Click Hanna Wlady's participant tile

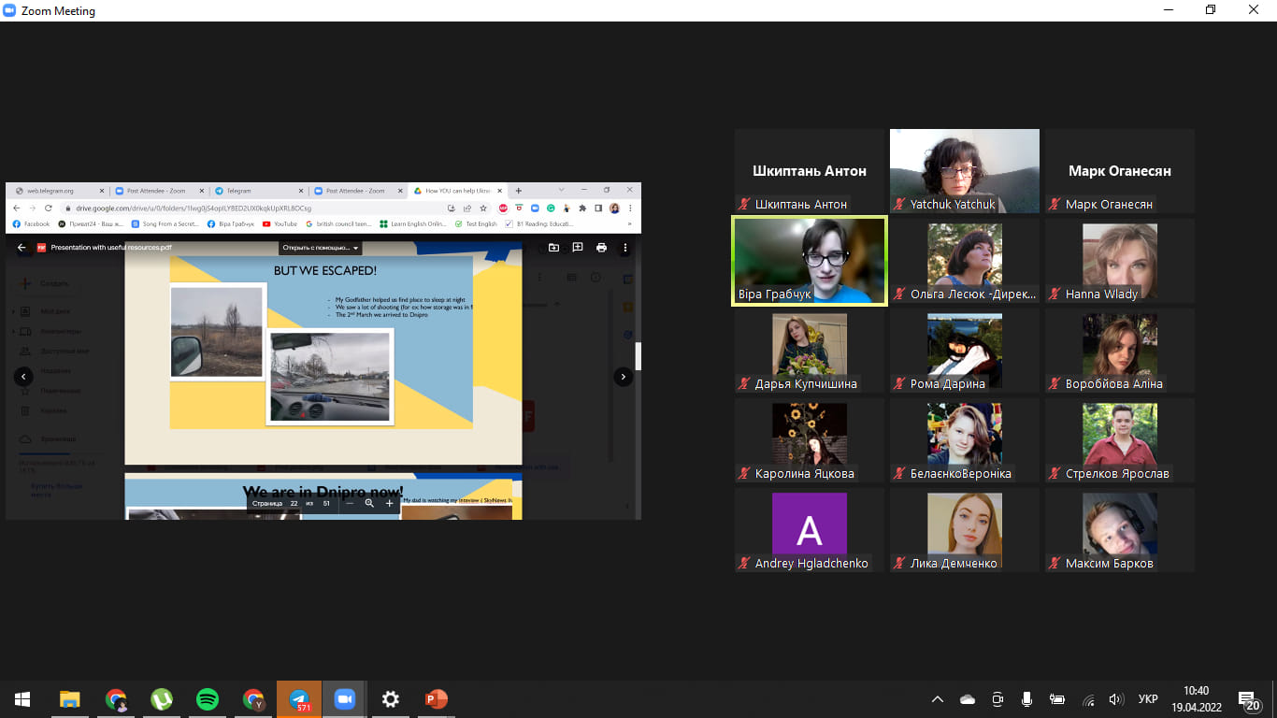tap(1120, 262)
